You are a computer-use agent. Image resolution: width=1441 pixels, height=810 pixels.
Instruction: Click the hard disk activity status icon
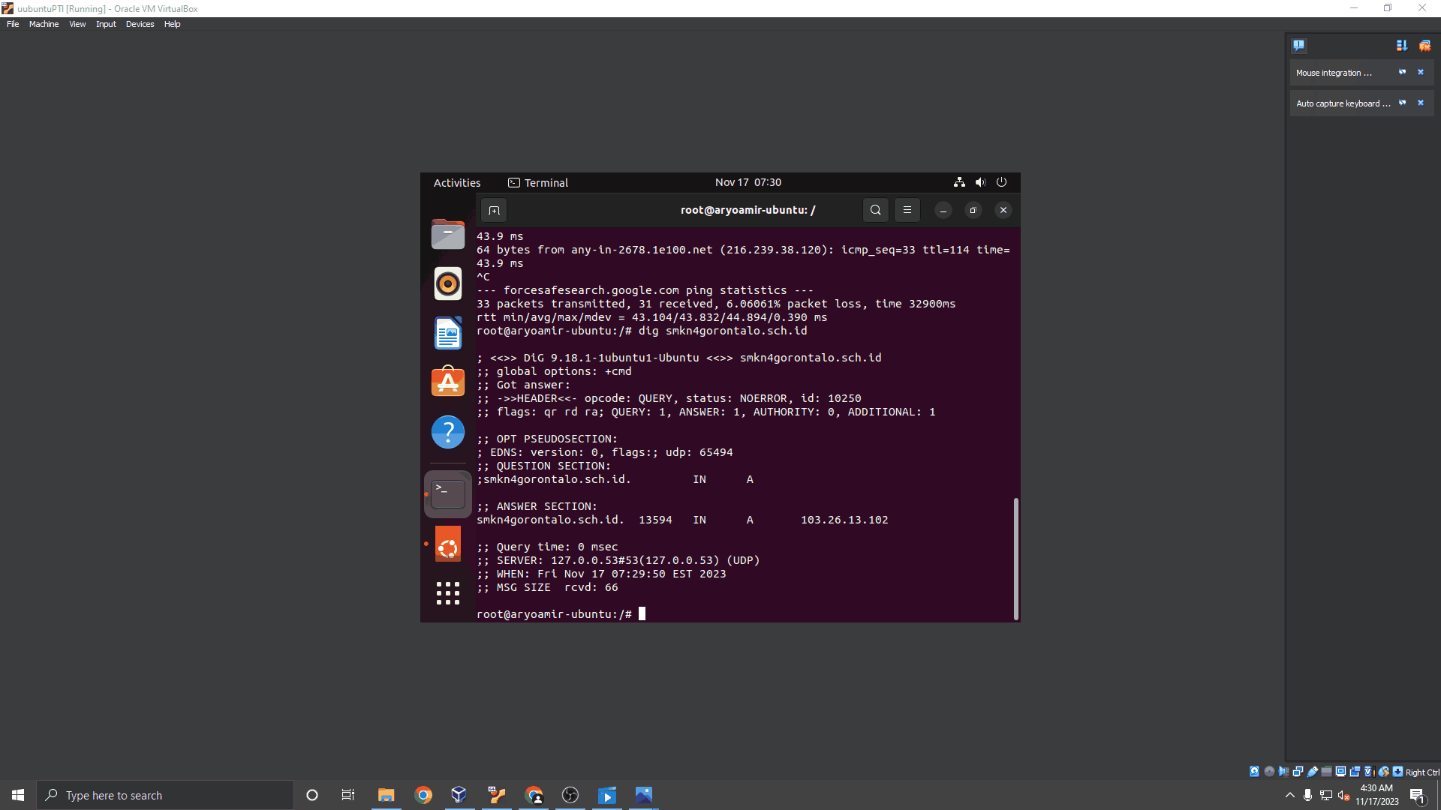point(1254,772)
